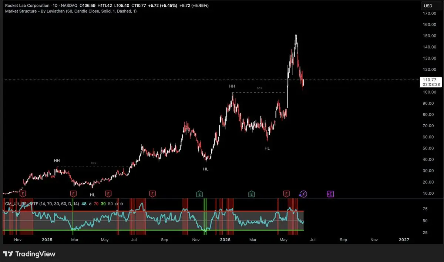Click the HH label near the 30 price level
The image size is (444, 262).
57,161
